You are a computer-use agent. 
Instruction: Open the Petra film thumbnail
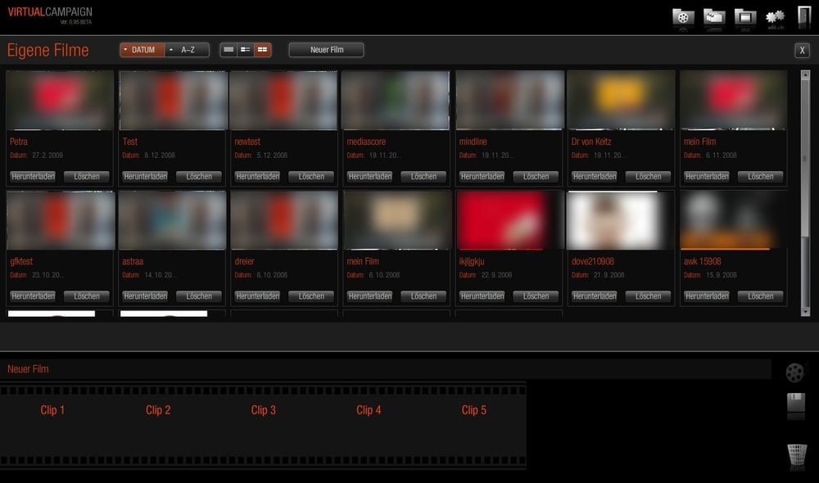[60, 100]
